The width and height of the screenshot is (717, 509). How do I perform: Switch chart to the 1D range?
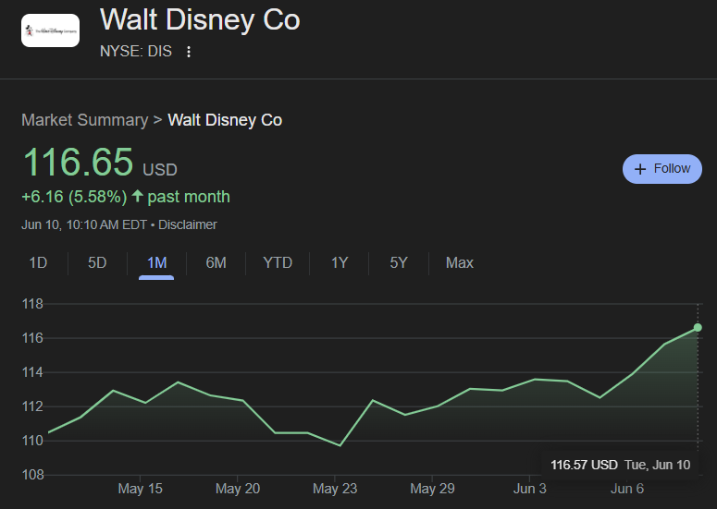(x=38, y=263)
